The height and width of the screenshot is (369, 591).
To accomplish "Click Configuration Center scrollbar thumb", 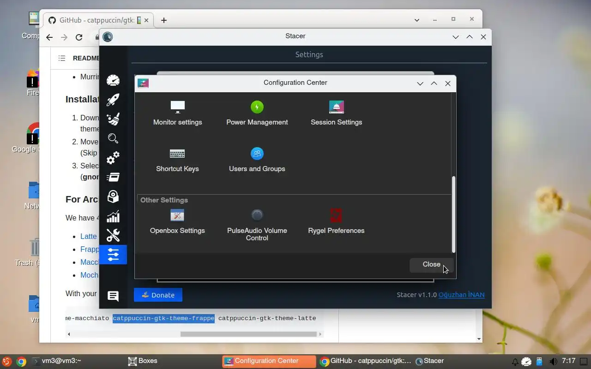I will (x=453, y=214).
